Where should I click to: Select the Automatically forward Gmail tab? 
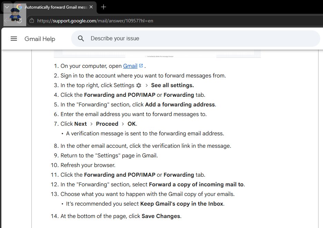point(55,7)
